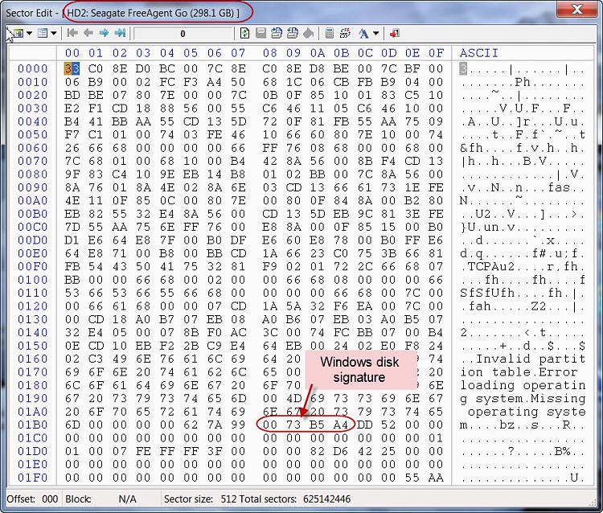Screen dimensions: 603x513
Task: Close the Sector Edit window
Action: 576,9
